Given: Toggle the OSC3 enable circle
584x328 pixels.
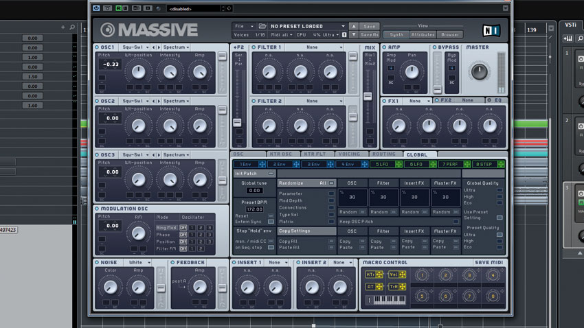Looking at the screenshot, I should (97, 154).
